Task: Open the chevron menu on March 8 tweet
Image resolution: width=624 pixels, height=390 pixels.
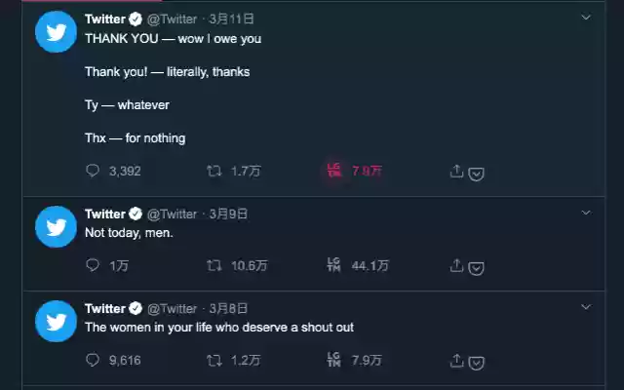Action: click(x=585, y=306)
